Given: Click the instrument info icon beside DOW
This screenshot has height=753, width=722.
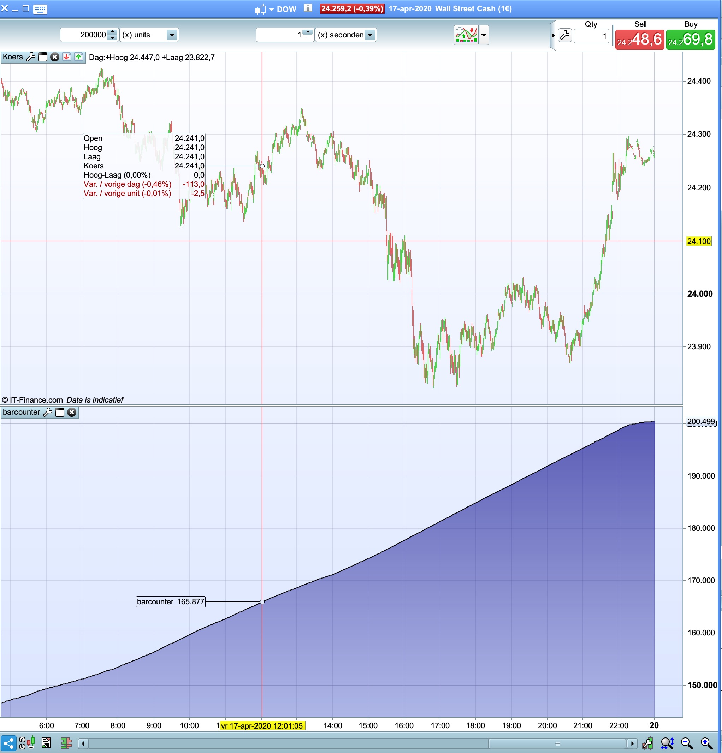Looking at the screenshot, I should pos(308,8).
